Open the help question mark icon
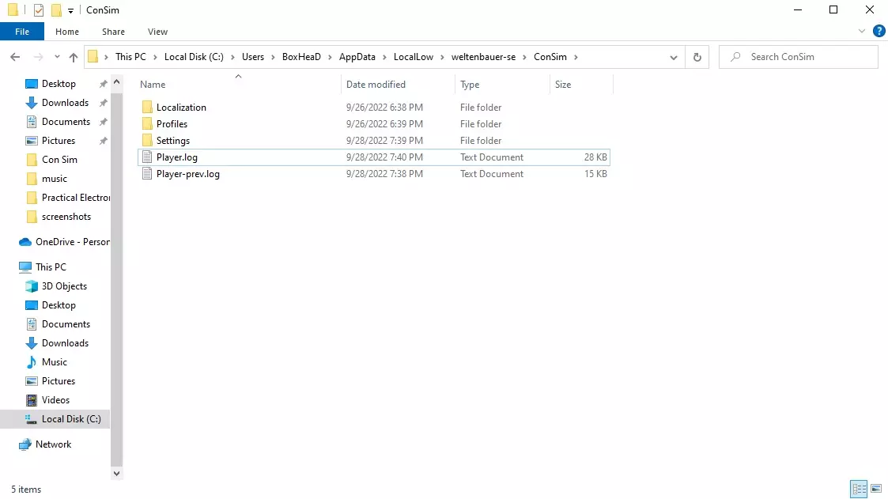Screen dimensions: 888x499 [x=879, y=31]
